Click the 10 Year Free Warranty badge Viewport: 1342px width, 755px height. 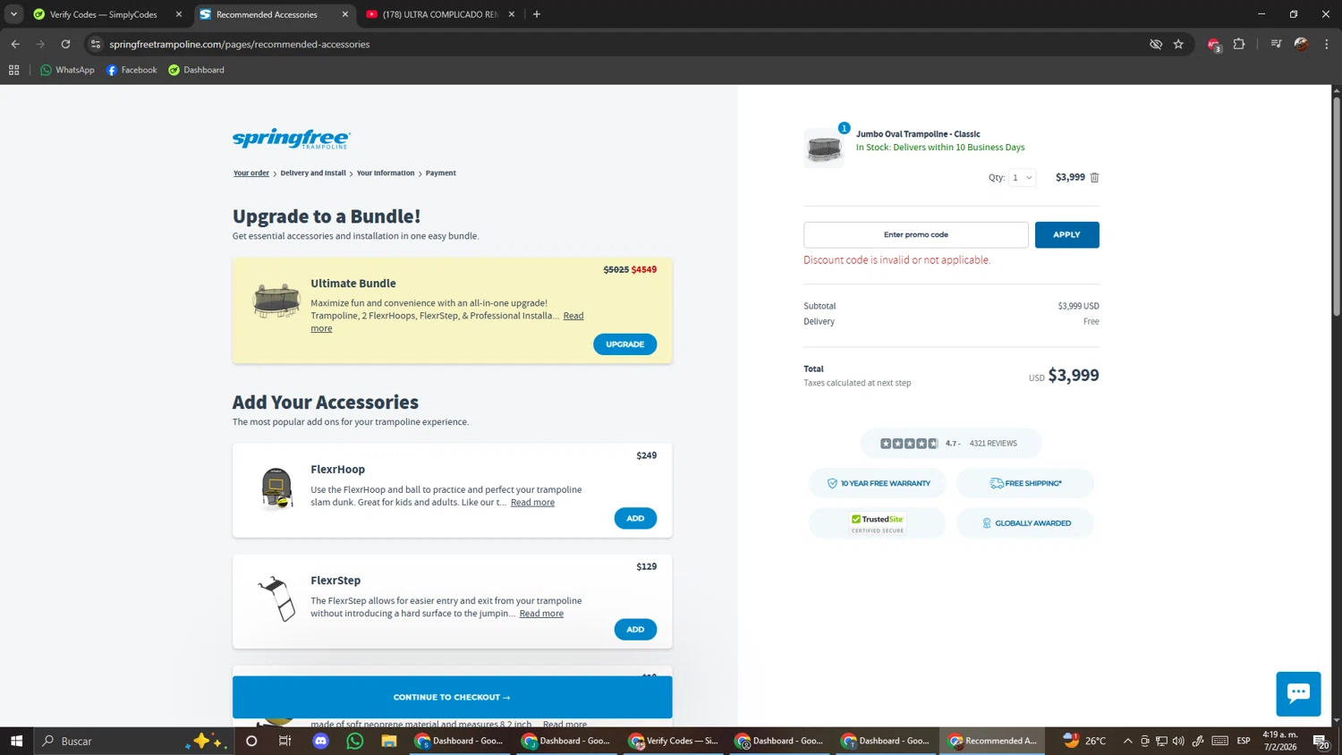coord(877,483)
